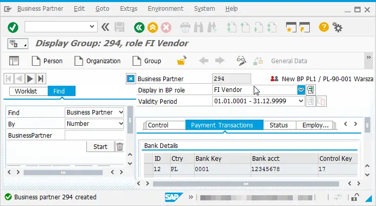Click the Previous Page icon
This screenshot has height=206, width=376.
click(x=245, y=27)
